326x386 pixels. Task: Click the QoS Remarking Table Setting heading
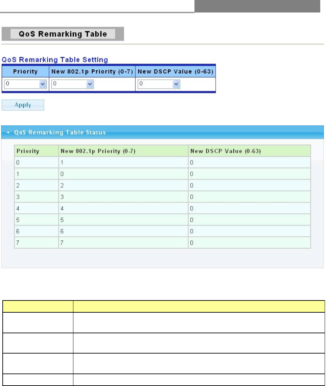coord(55,59)
